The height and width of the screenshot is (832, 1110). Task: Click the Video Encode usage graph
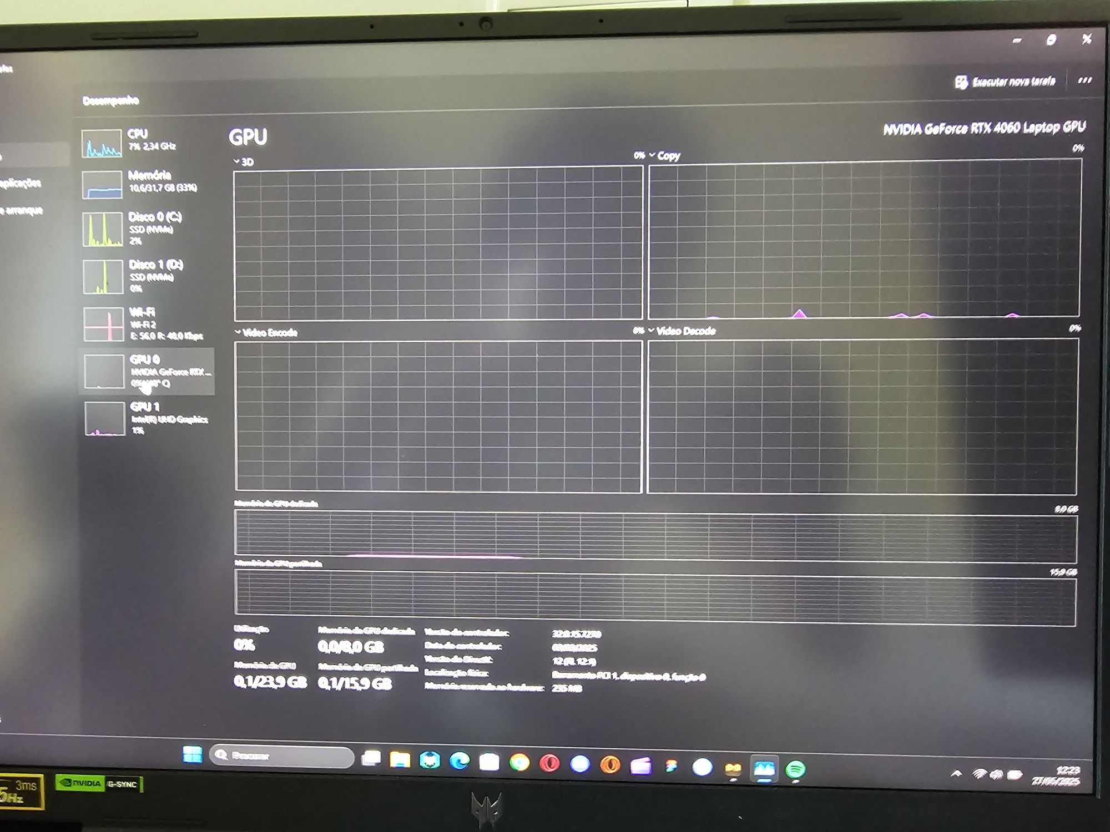click(x=438, y=417)
